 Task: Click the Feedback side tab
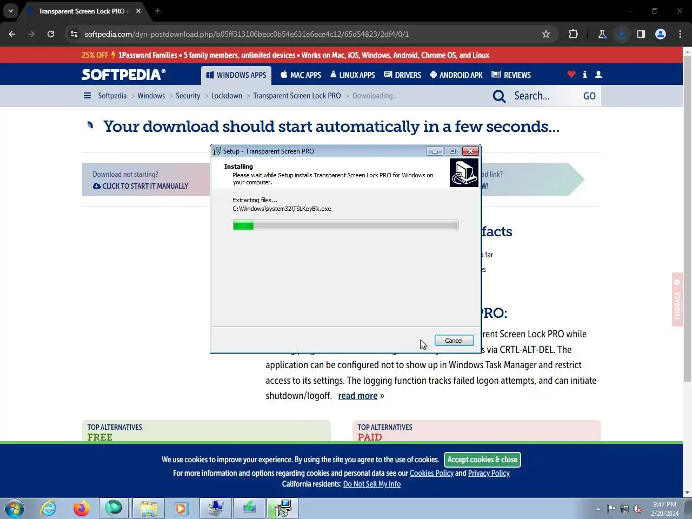point(677,300)
